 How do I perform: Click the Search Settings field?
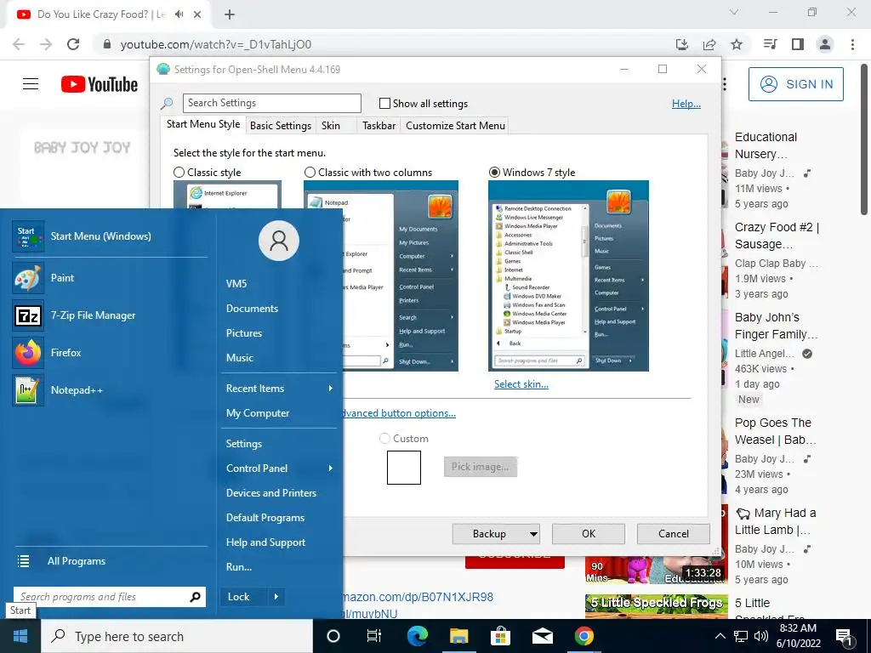[272, 103]
